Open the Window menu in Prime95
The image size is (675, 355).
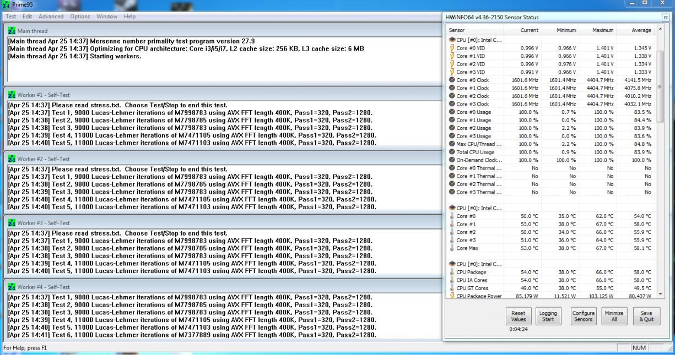click(107, 17)
